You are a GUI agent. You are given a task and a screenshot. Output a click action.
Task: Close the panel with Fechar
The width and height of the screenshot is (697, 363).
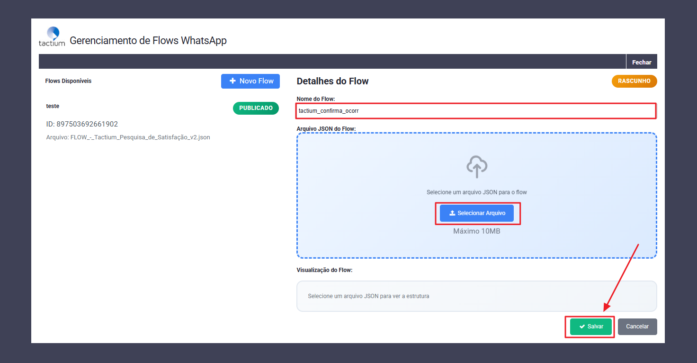641,62
